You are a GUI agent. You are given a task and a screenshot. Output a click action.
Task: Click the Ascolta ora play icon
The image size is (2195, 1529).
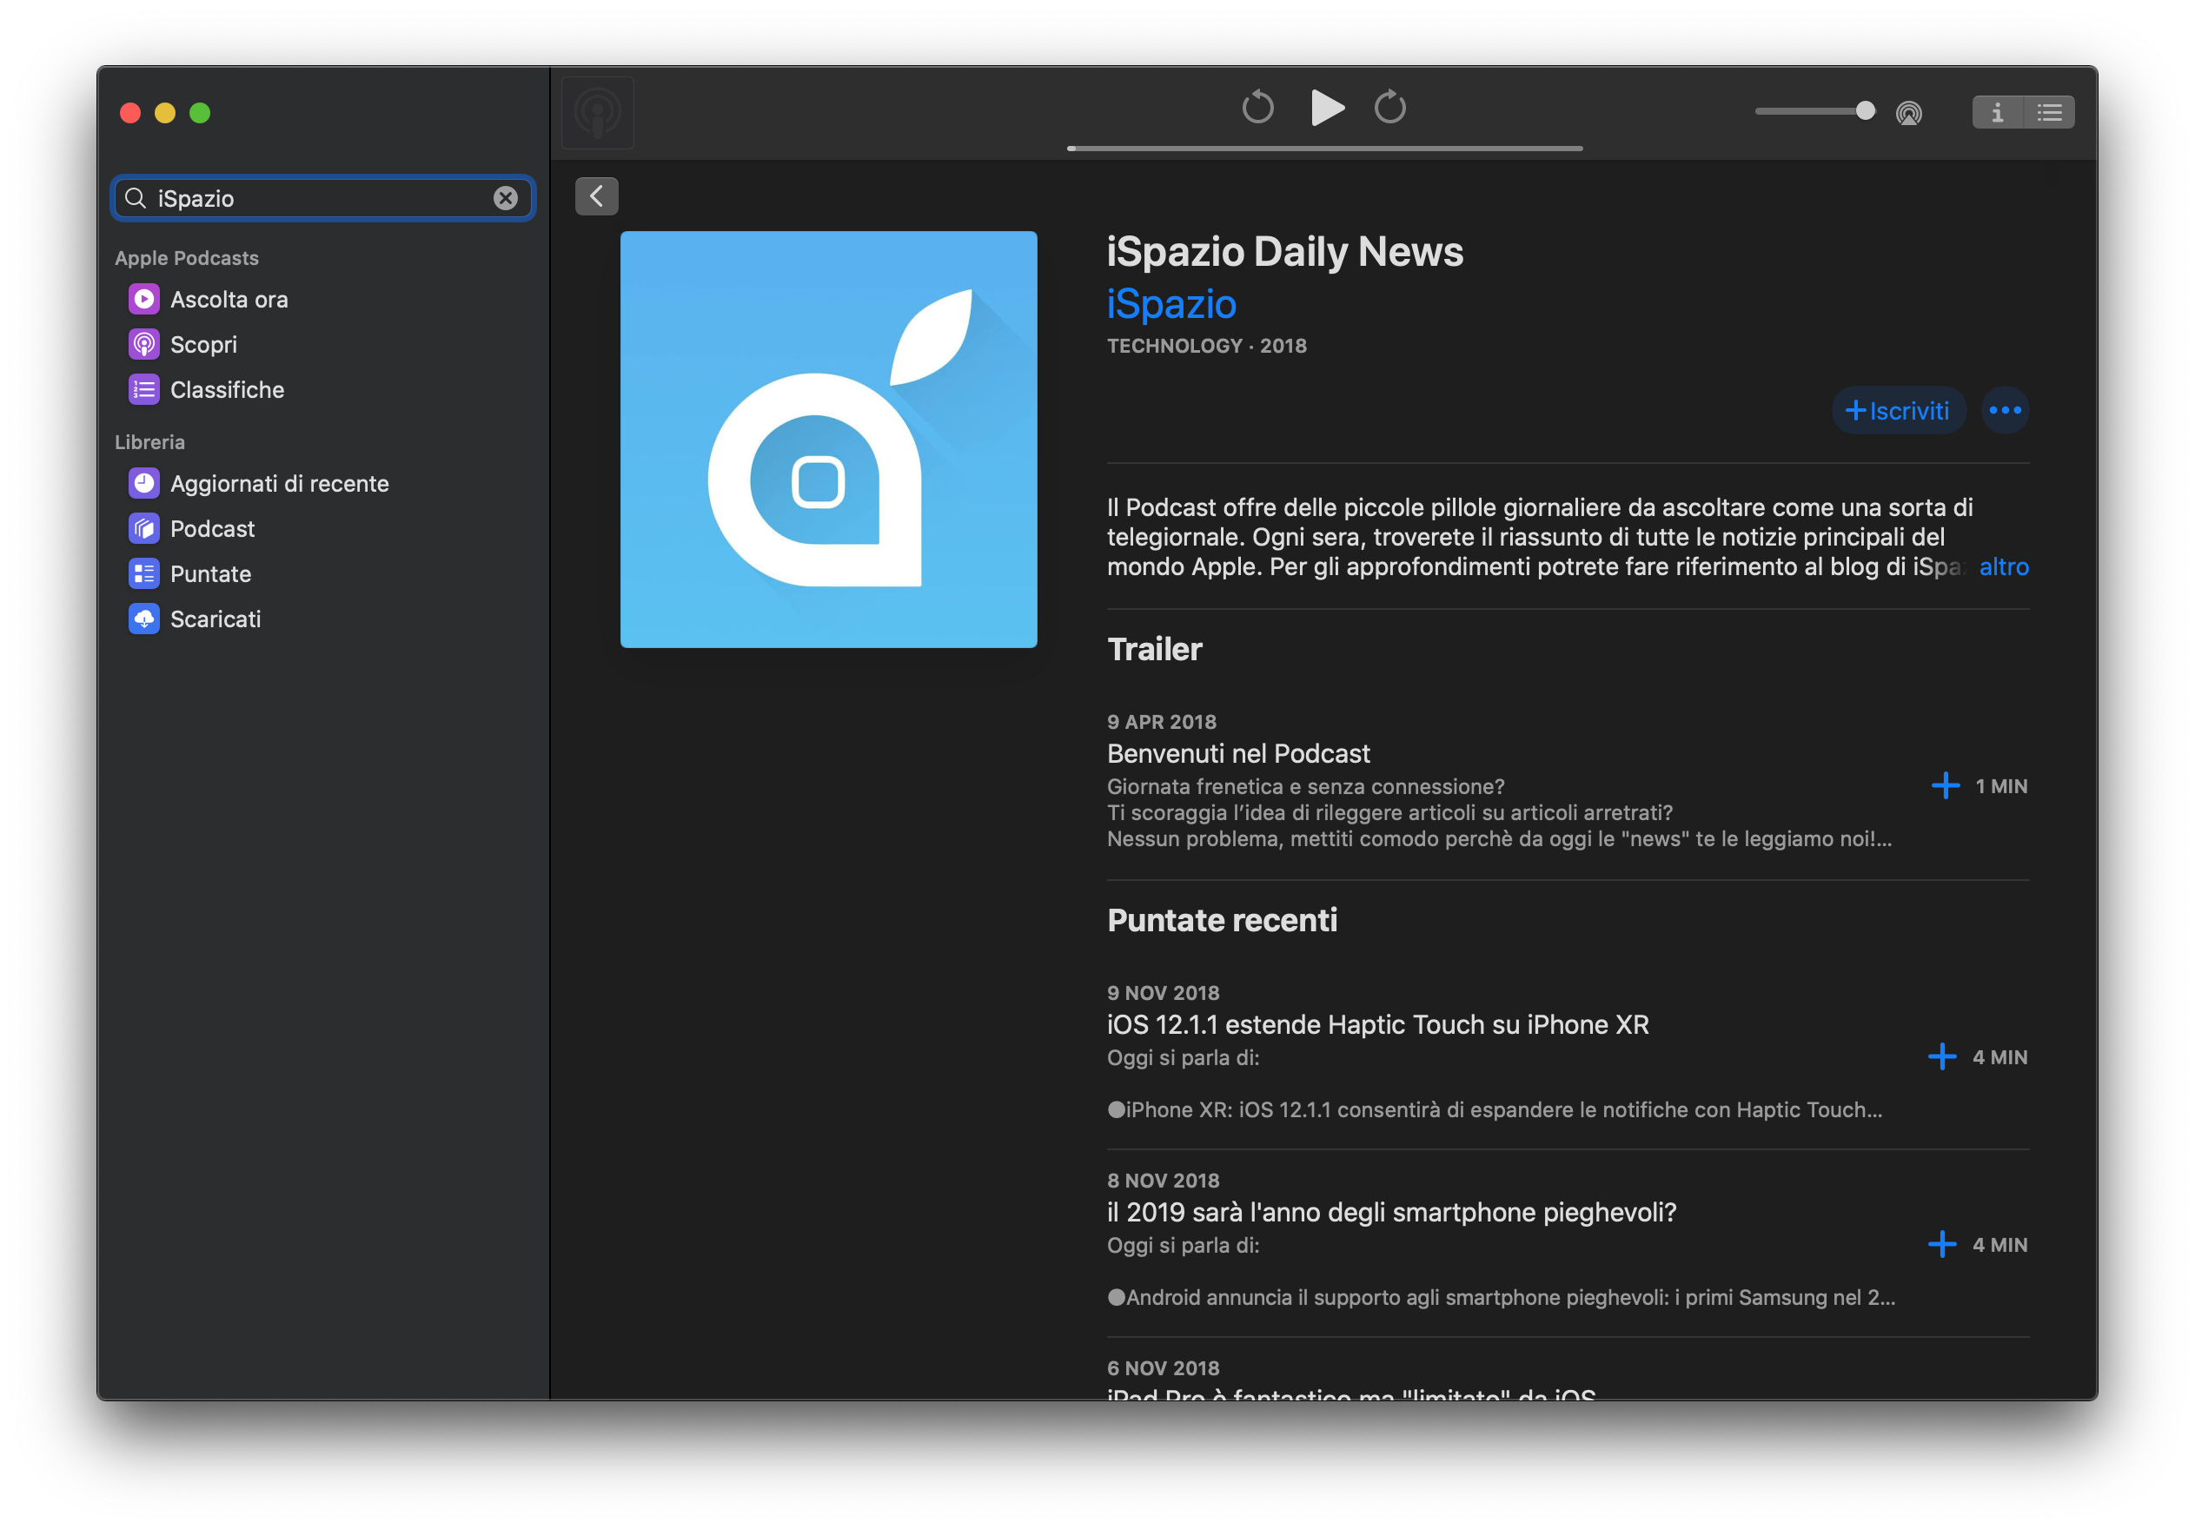[144, 299]
